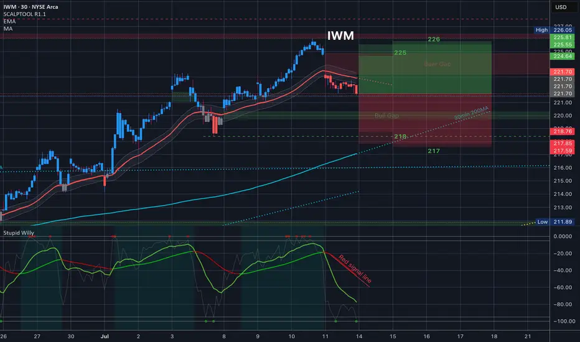Click date 8 on the time axis
This screenshot has height=342, width=580.
point(224,336)
